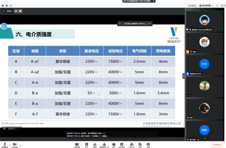Show network signal status icon
226x148 pixels.
(11, 6)
